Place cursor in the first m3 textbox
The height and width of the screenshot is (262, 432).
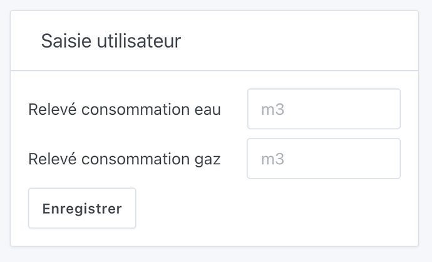pos(324,109)
